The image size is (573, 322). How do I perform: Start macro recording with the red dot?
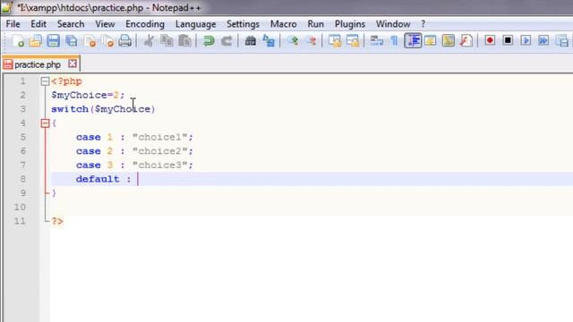click(x=490, y=40)
